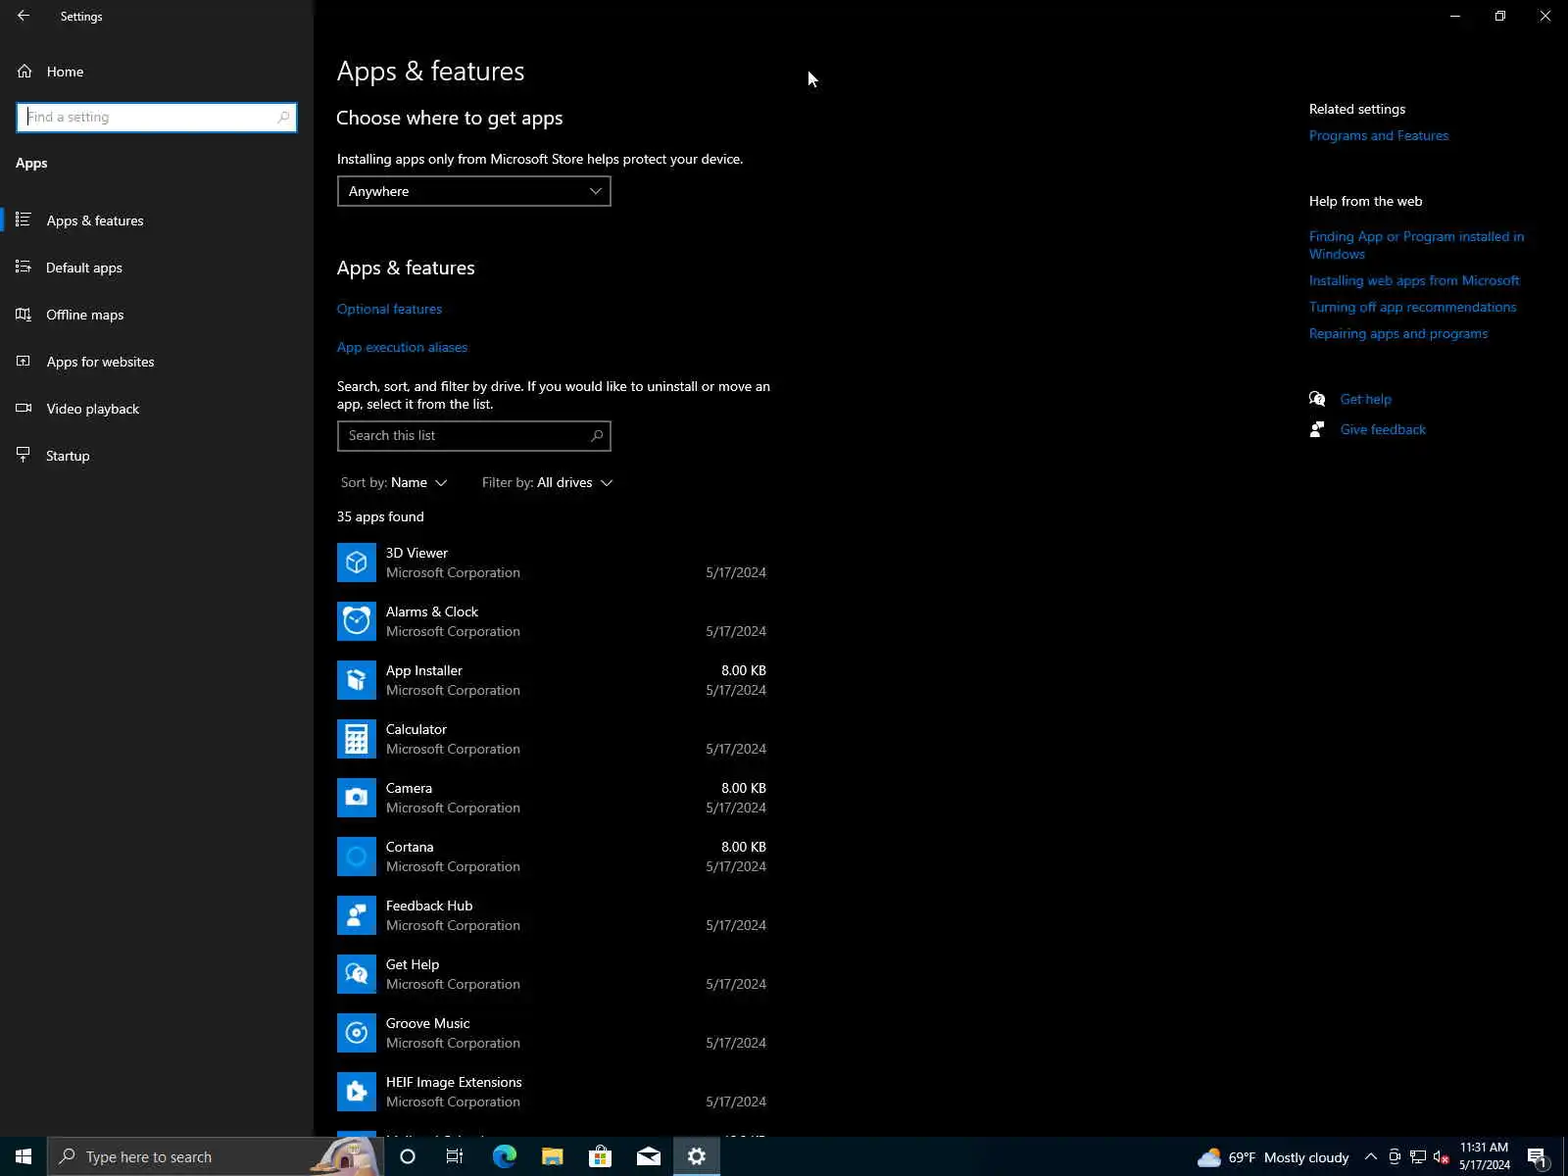Click the Home icon in sidebar
The image size is (1568, 1176).
coord(24,72)
